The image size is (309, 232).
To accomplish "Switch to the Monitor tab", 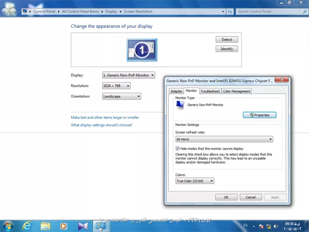I will tap(191, 90).
